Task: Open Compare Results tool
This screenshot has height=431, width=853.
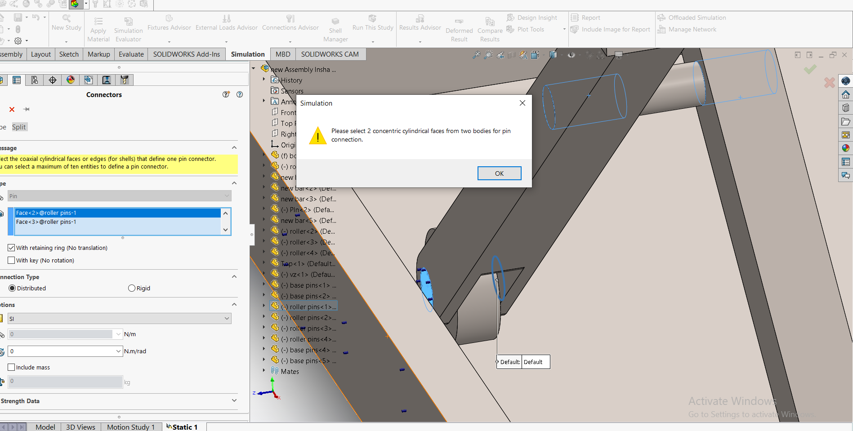Action: pyautogui.click(x=490, y=30)
